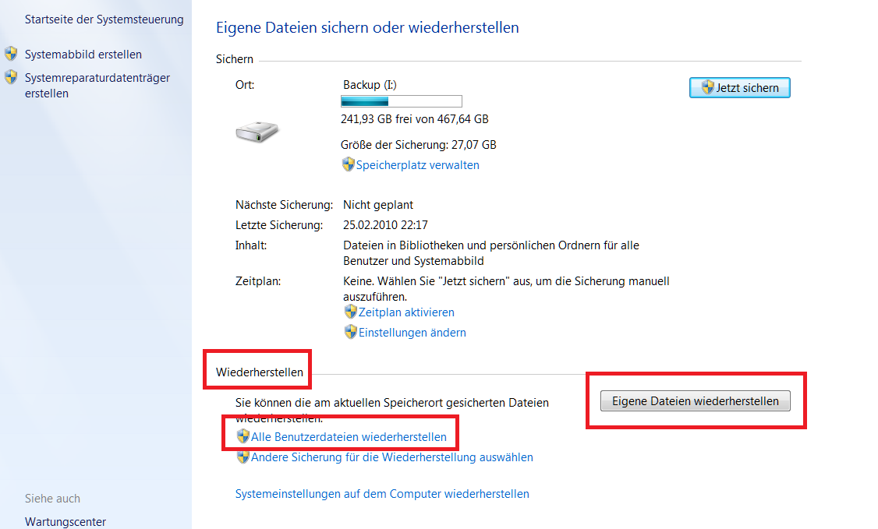Open Wartungscenter under Siehe auch
Image resolution: width=878 pixels, height=529 pixels.
[65, 522]
